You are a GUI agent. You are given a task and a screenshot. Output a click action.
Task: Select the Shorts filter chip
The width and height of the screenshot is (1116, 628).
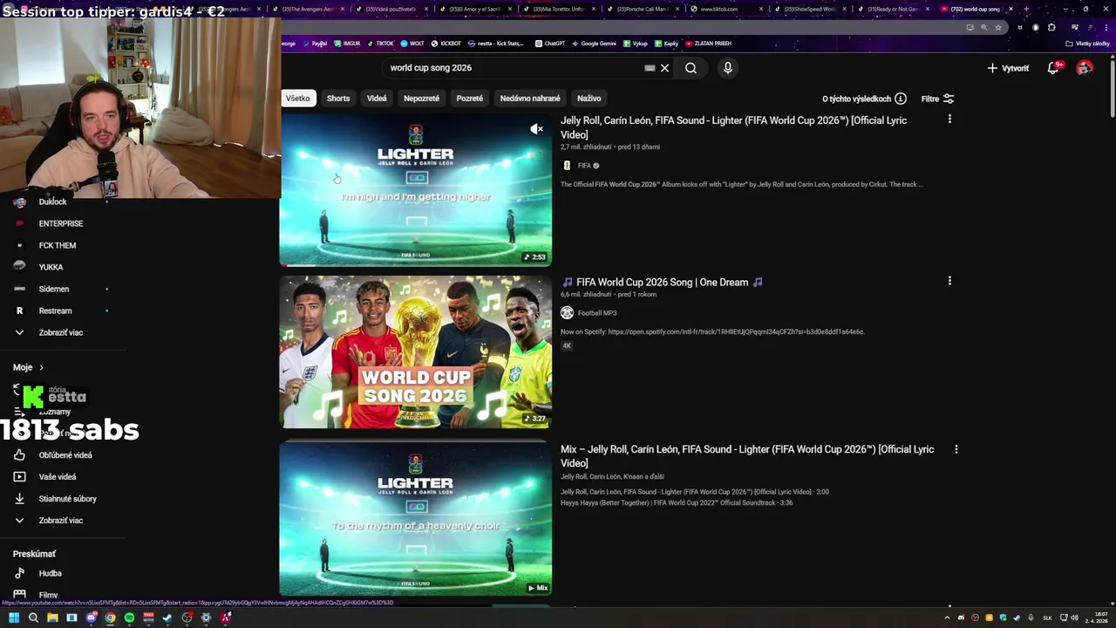click(338, 99)
